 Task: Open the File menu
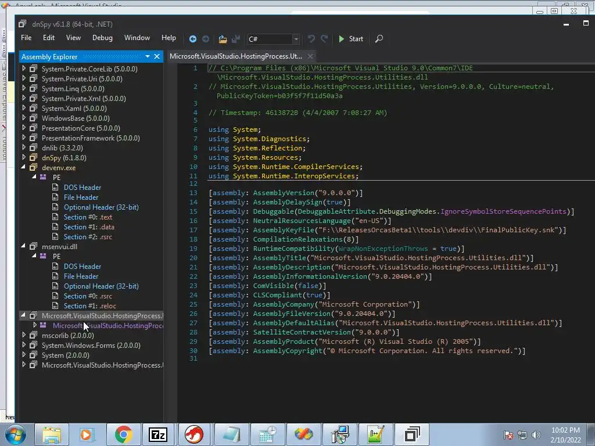pos(26,38)
